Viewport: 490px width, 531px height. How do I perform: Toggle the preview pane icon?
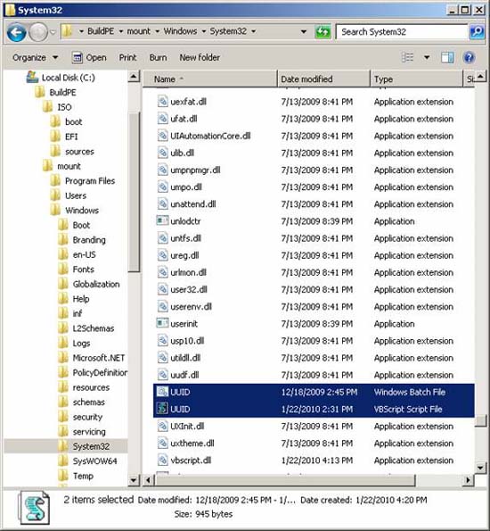click(x=447, y=58)
